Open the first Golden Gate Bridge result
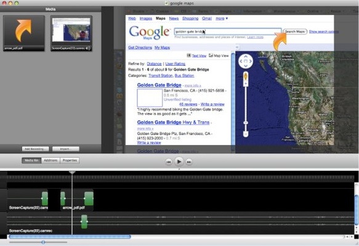The width and height of the screenshot is (359, 246). click(159, 85)
